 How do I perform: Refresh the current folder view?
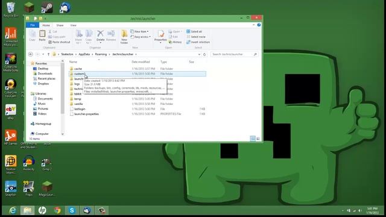(x=204, y=54)
